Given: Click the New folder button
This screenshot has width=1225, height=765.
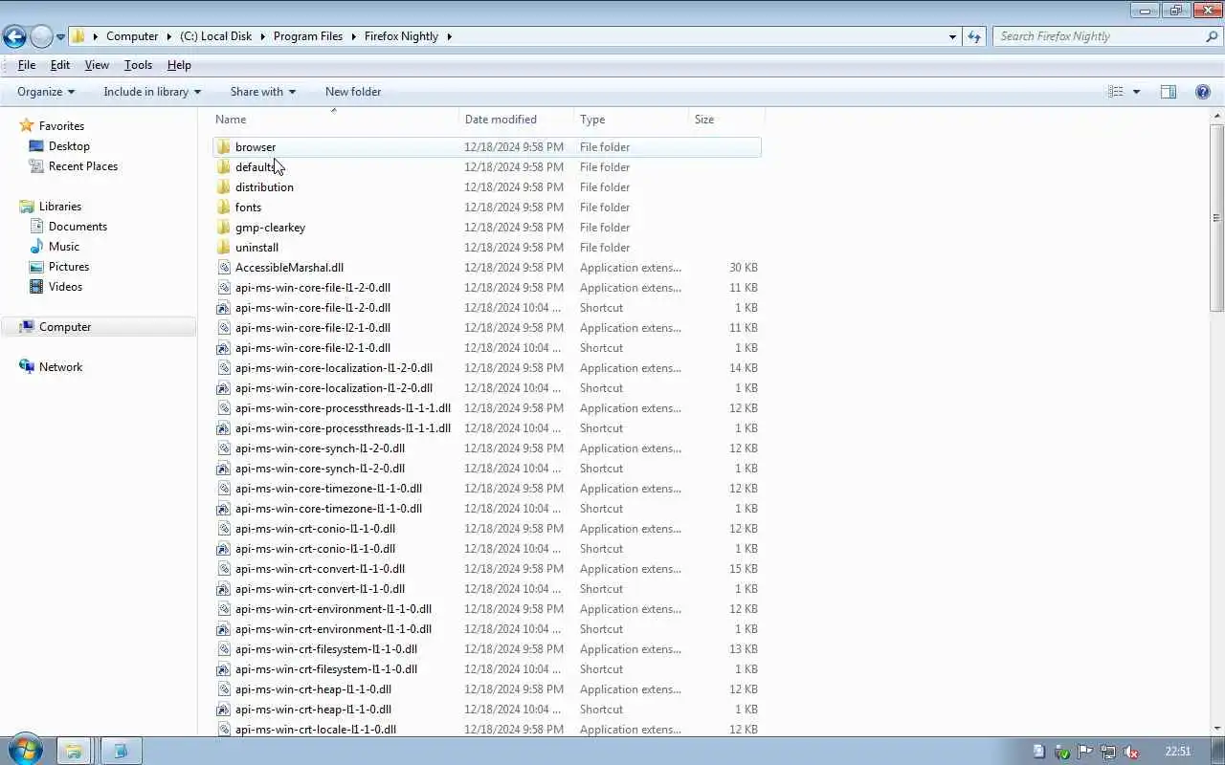Looking at the screenshot, I should (353, 92).
